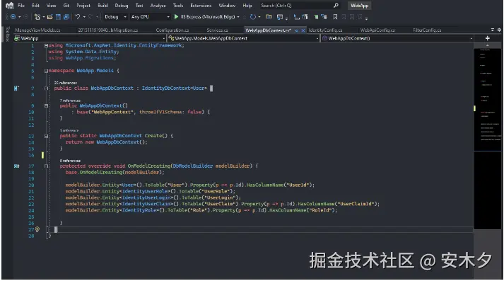Collapse the namespace WebApp.Models block
Screen dimensions: 504x281
pos(46,71)
